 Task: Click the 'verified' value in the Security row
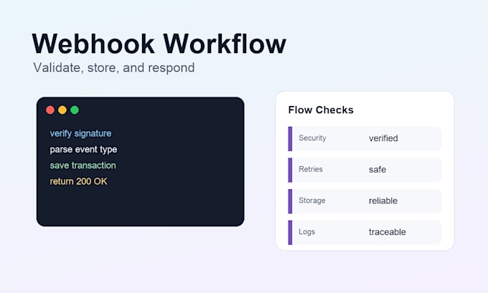click(x=383, y=138)
